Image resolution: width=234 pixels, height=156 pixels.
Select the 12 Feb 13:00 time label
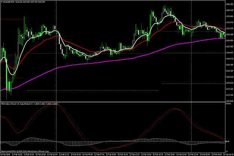[x=134, y=154]
